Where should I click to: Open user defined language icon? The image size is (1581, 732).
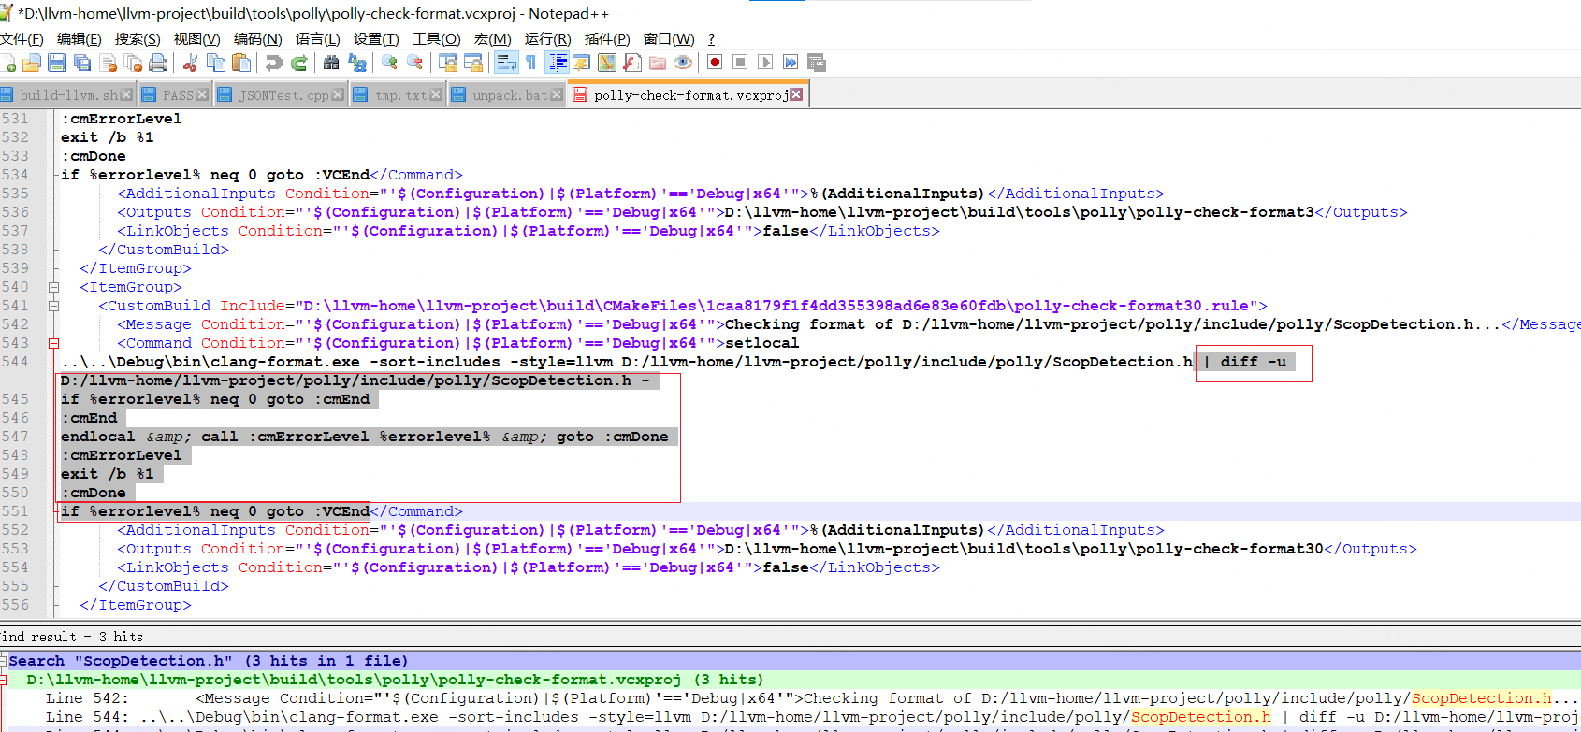(x=582, y=63)
